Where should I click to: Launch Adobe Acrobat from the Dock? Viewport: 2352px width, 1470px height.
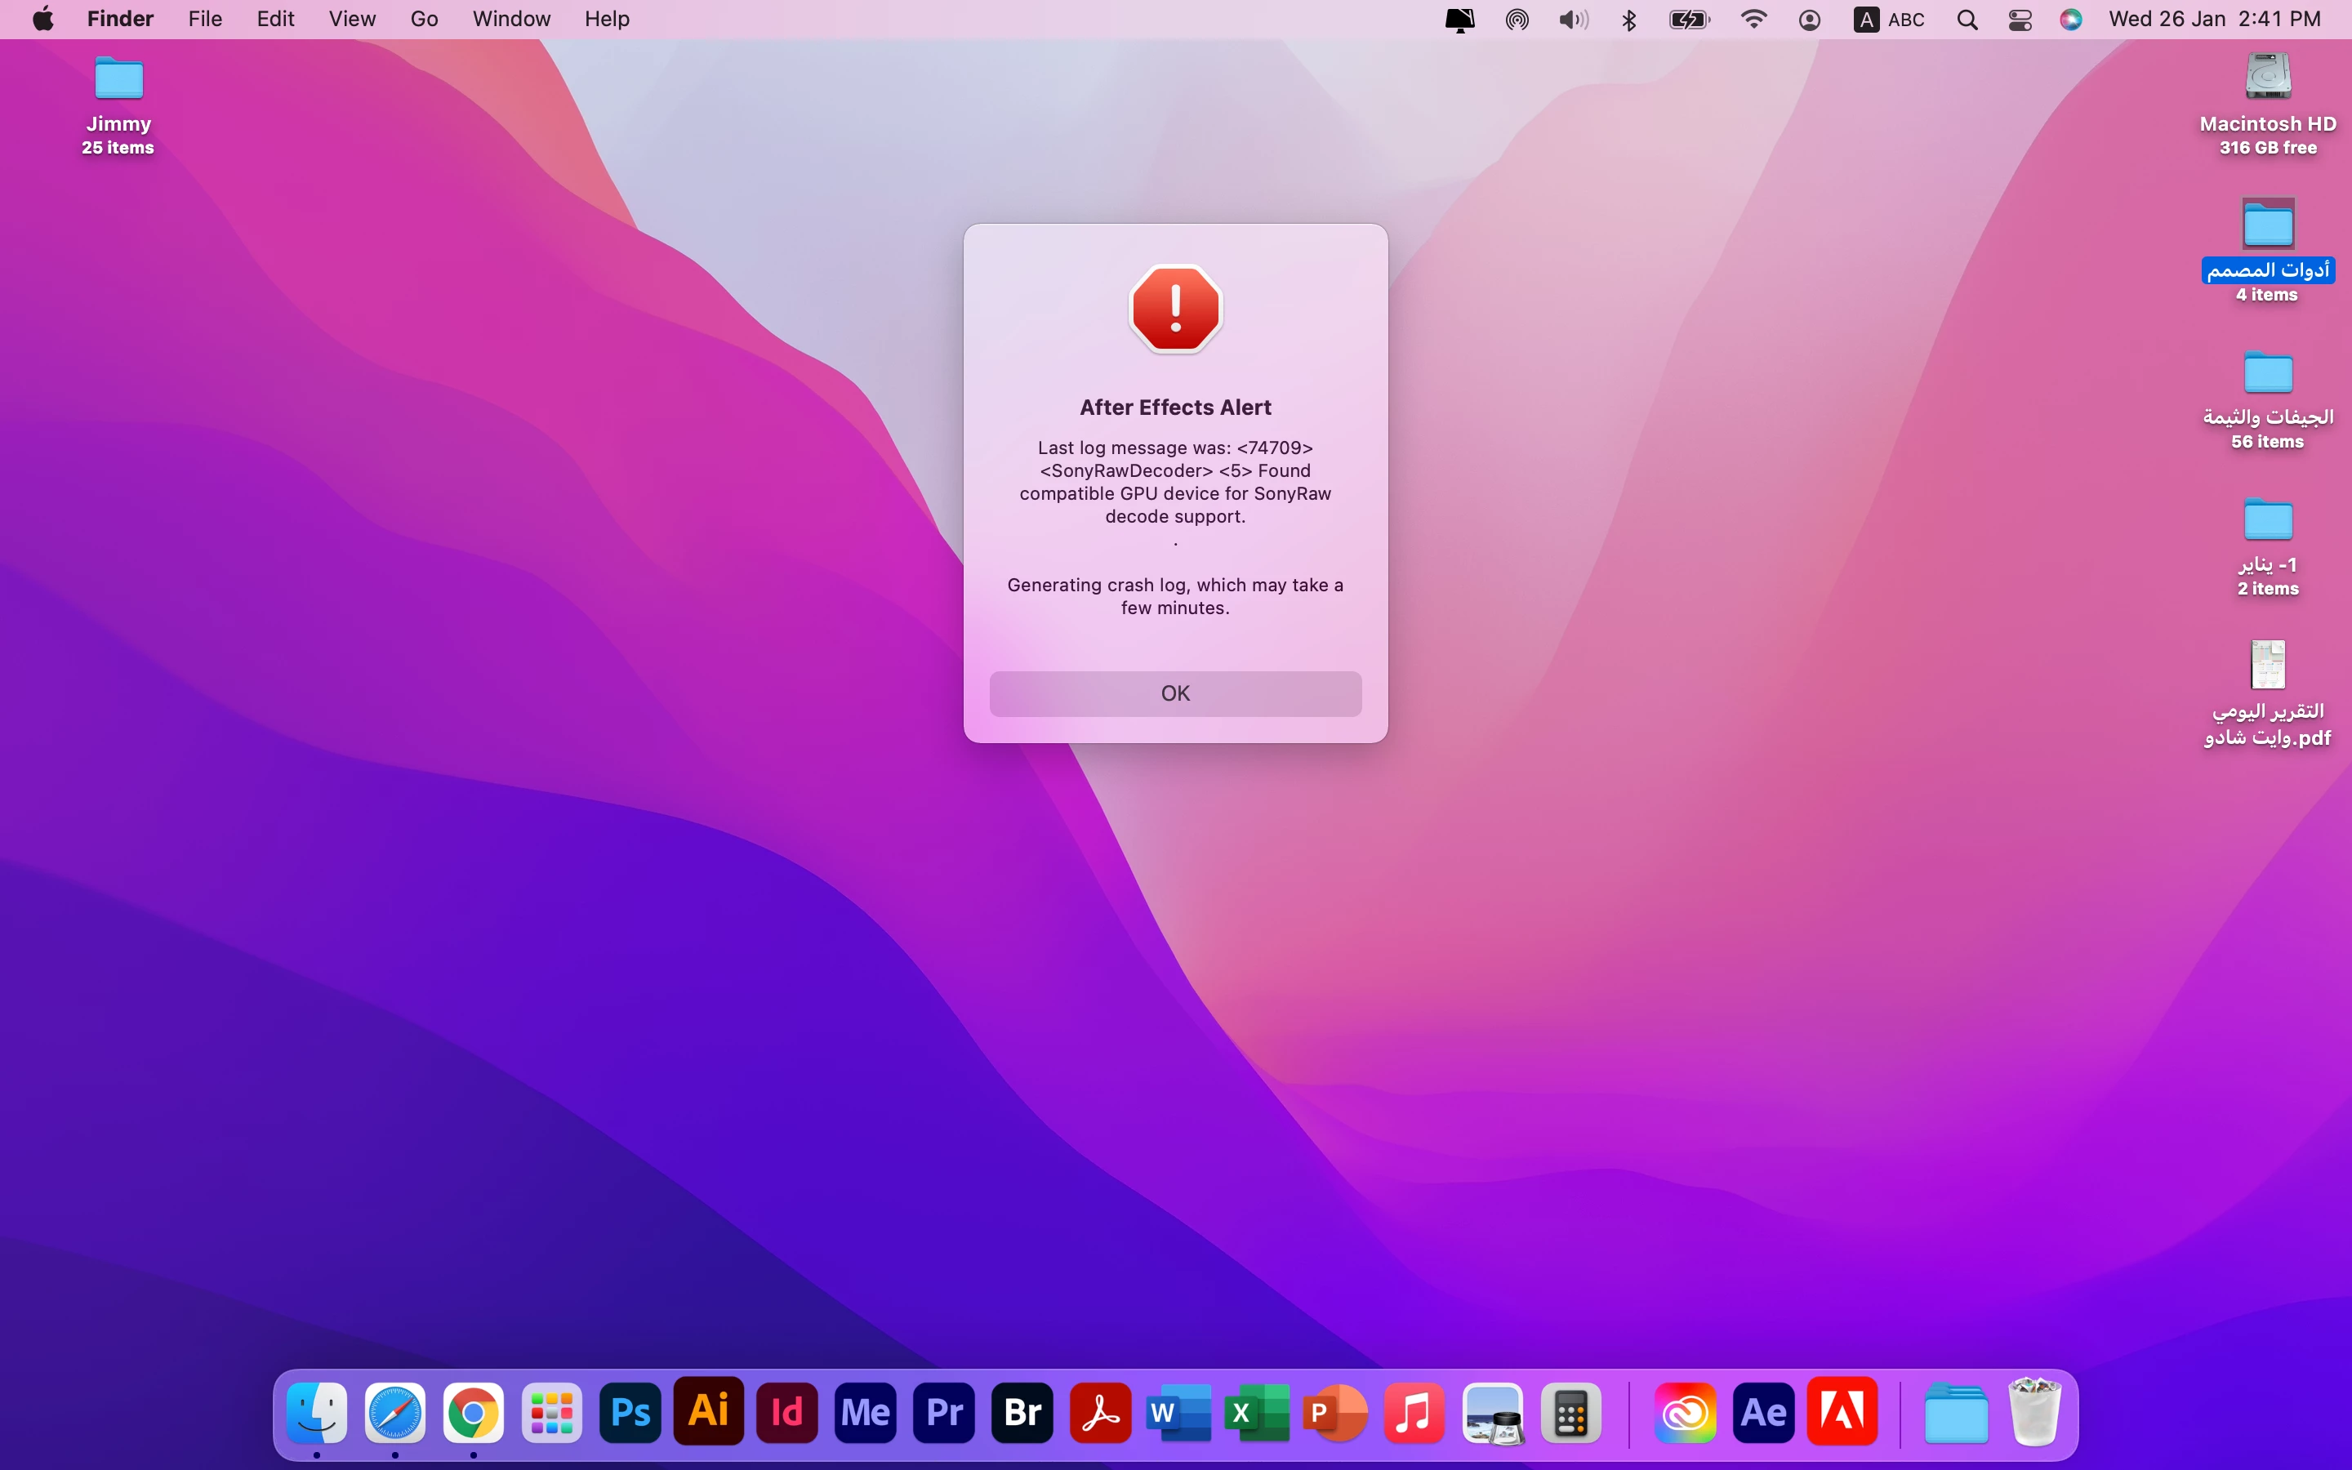tap(1100, 1413)
